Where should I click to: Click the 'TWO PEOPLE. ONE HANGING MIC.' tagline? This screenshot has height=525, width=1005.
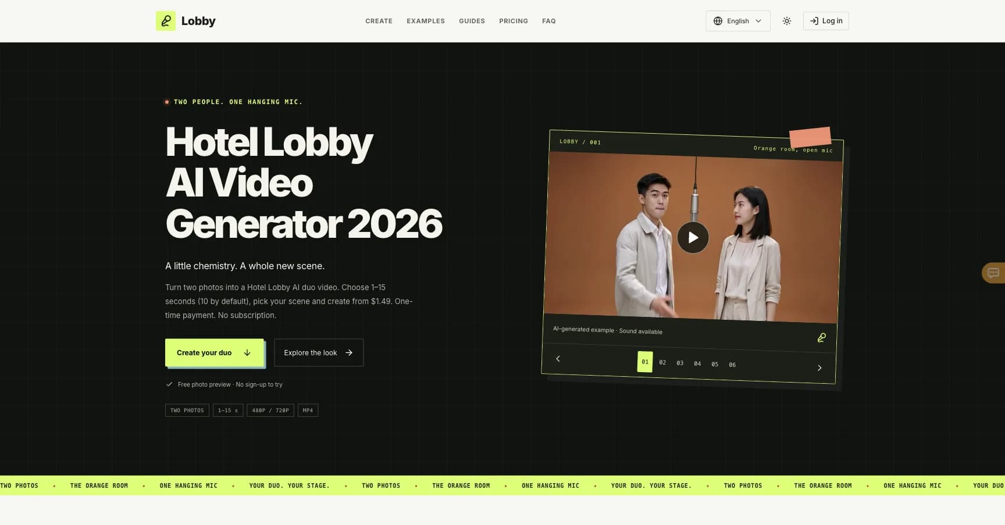click(238, 102)
